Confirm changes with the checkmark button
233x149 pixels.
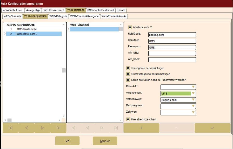(212, 128)
